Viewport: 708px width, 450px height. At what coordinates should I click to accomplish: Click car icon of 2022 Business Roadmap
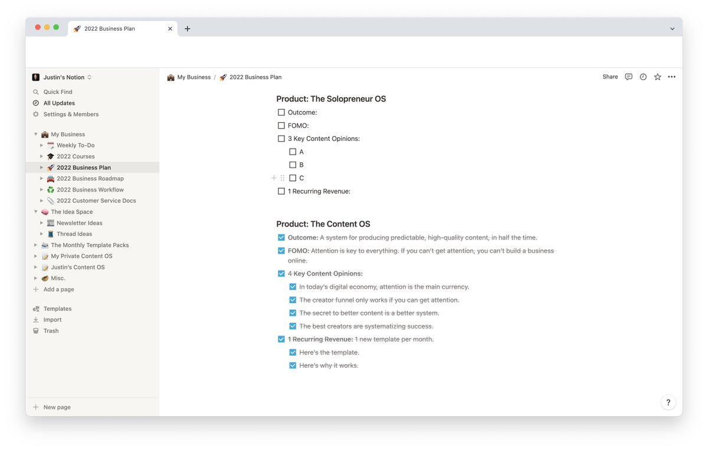pyautogui.click(x=51, y=179)
